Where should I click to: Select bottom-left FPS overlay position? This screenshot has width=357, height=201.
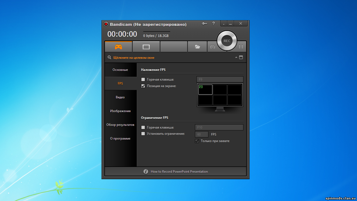(205, 100)
